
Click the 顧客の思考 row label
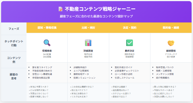14,76
